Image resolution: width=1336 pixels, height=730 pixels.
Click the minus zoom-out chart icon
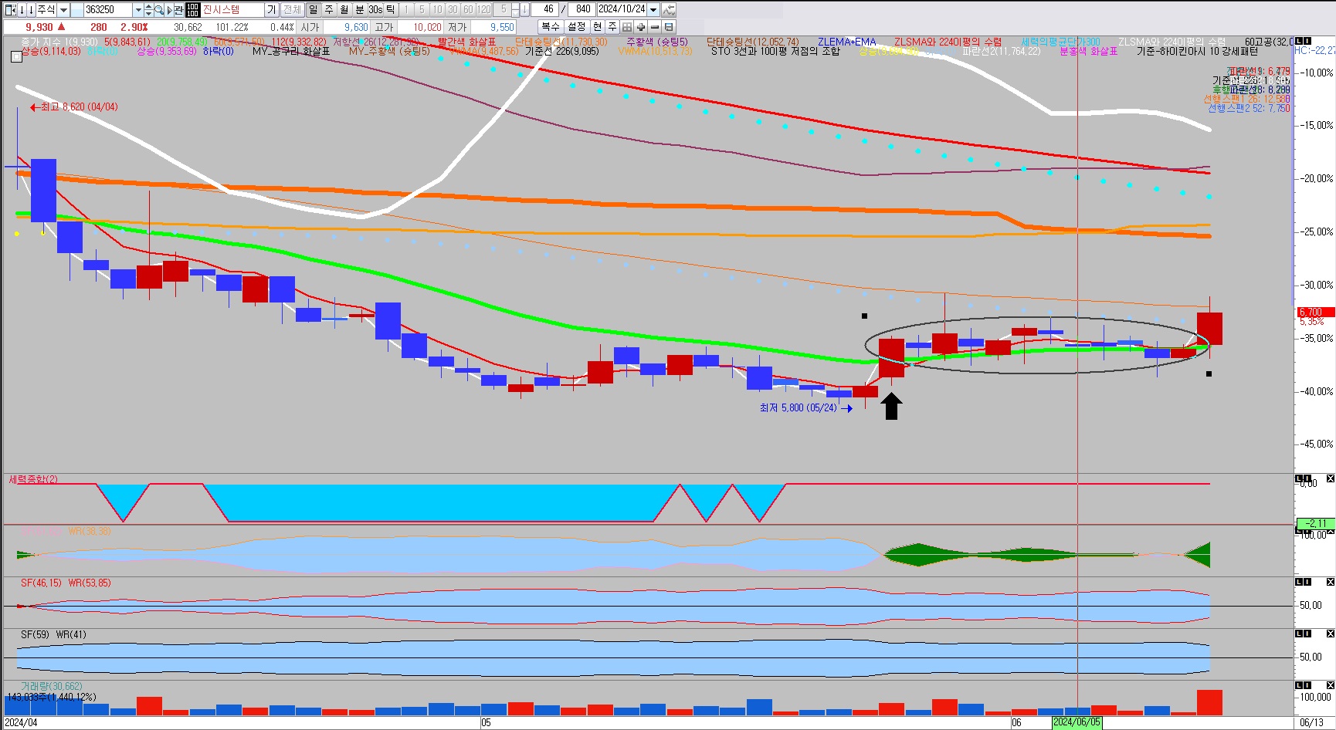(655, 27)
